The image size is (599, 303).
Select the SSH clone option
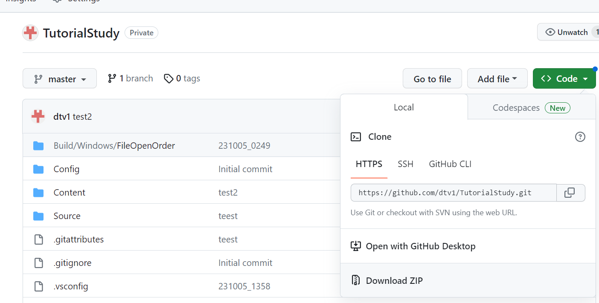click(405, 164)
